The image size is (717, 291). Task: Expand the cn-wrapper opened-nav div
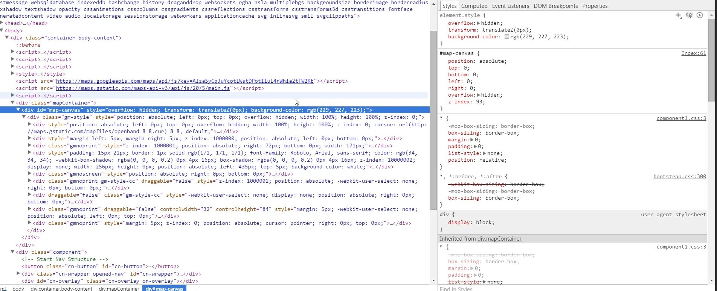18,274
